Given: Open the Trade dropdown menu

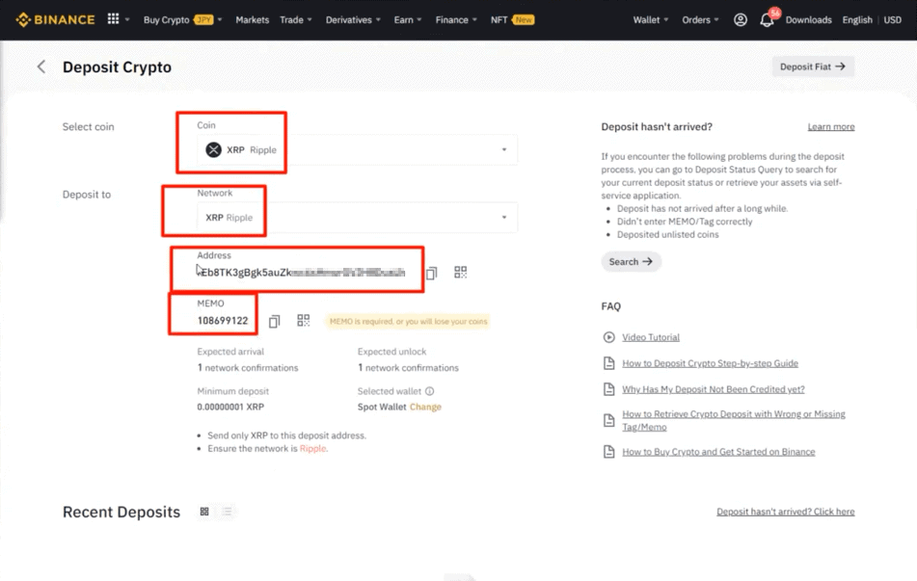Looking at the screenshot, I should coord(296,20).
